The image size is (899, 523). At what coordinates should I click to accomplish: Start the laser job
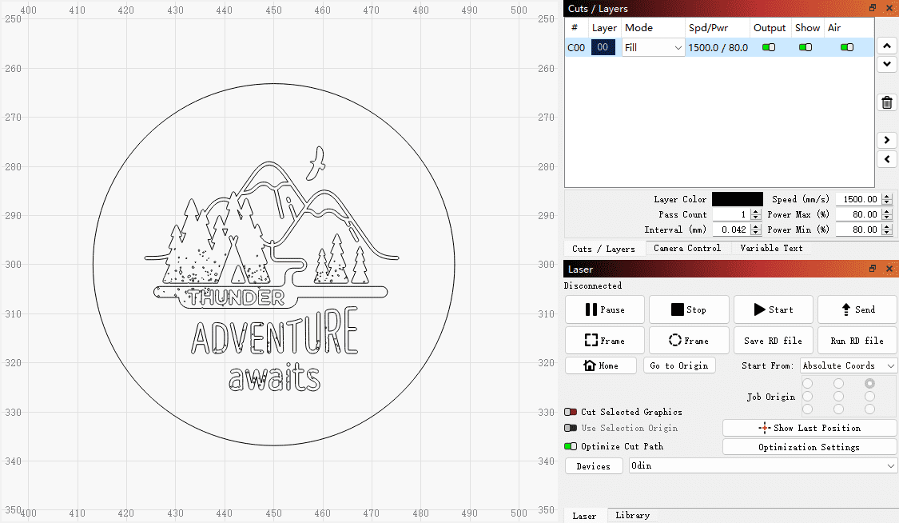click(x=774, y=309)
